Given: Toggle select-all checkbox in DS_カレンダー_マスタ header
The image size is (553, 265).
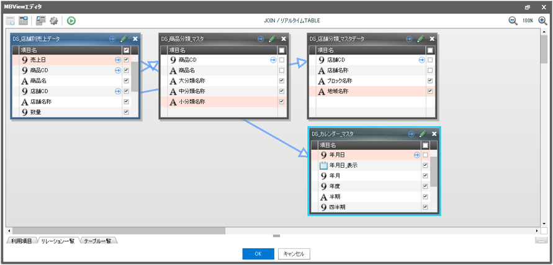Looking at the screenshot, I should (x=425, y=145).
